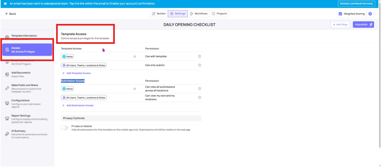Delete All Users template access row

coord(199,65)
